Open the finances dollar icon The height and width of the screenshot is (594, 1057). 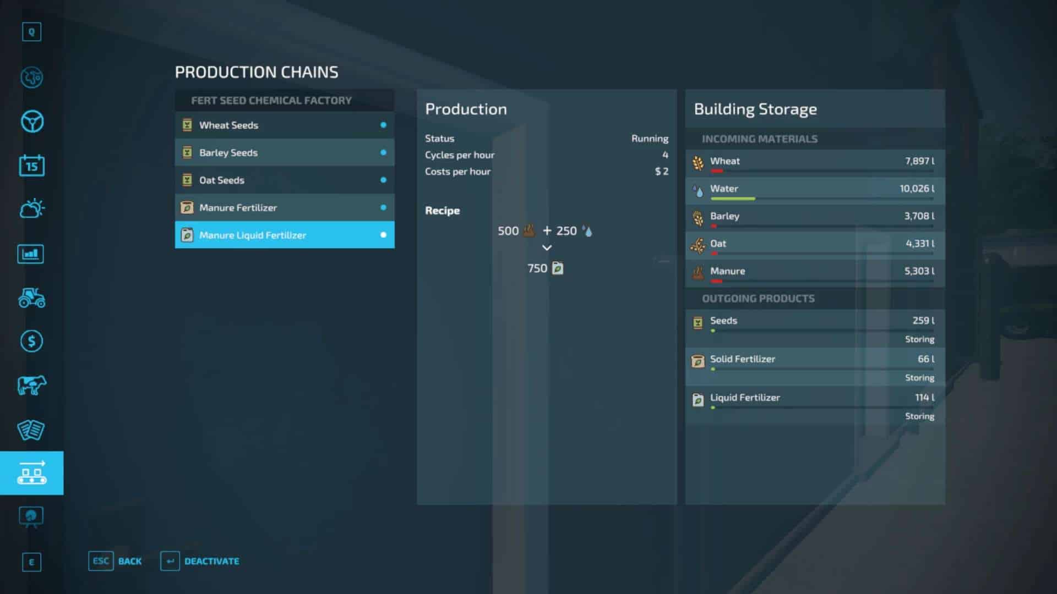31,342
